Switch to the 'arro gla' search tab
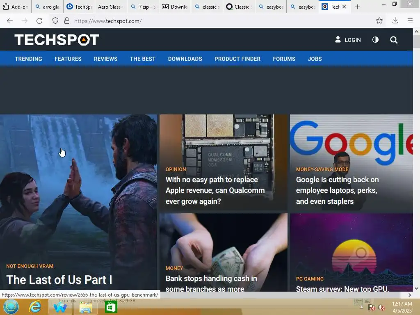 tap(48, 7)
